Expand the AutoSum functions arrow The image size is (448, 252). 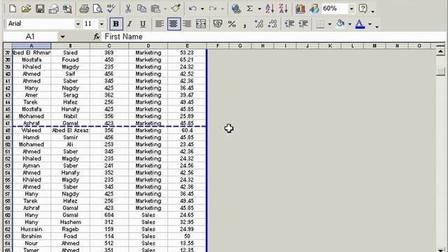260,9
